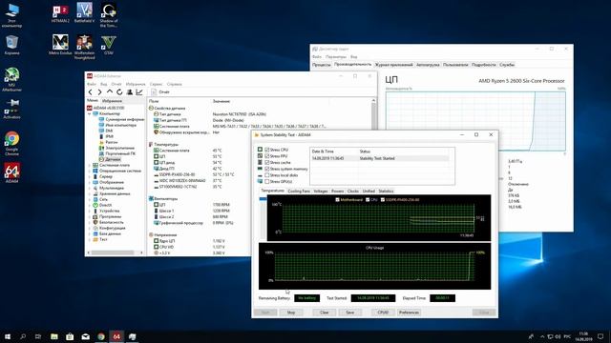Open Shadow of the Tomb Raider shortcut
The width and height of the screenshot is (611, 343).
(109, 15)
